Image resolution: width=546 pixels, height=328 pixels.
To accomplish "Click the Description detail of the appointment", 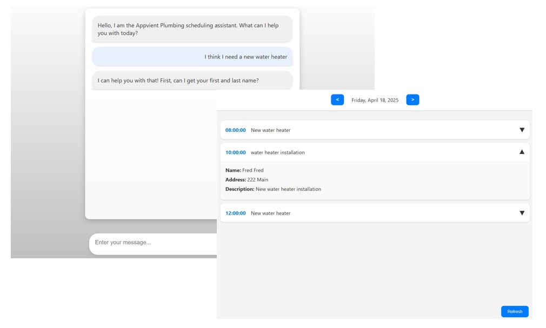I will click(273, 189).
